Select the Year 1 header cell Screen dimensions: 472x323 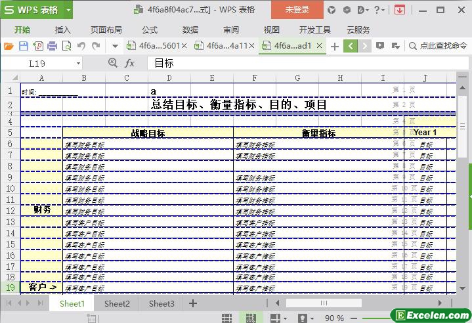425,133
